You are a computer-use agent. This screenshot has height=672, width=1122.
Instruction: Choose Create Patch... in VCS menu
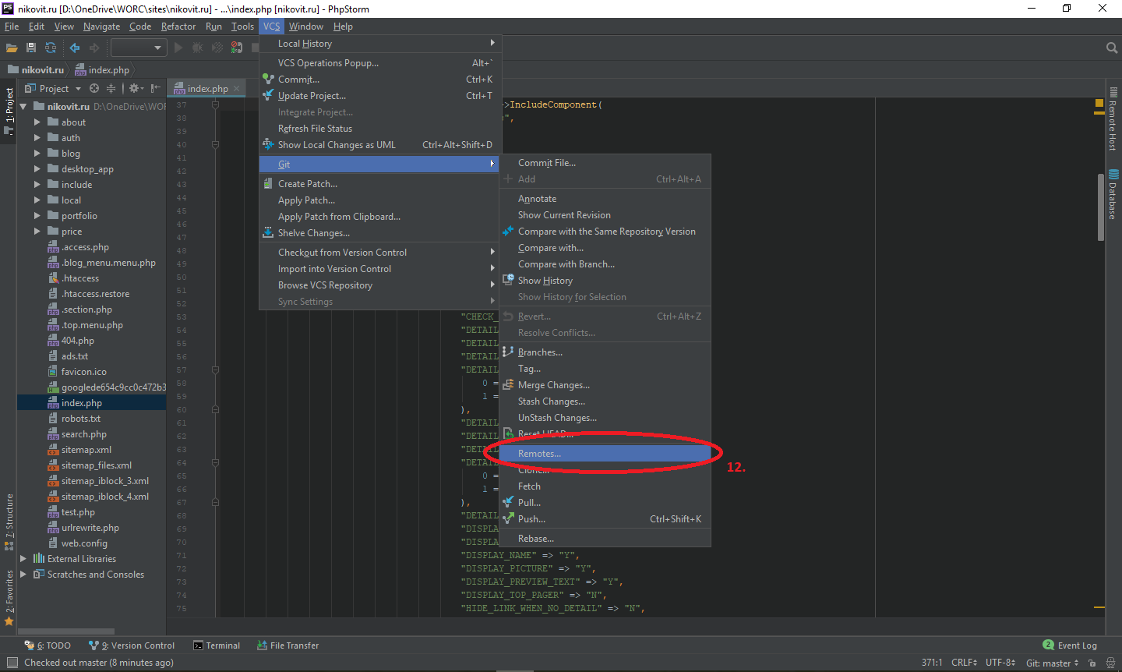click(379, 184)
